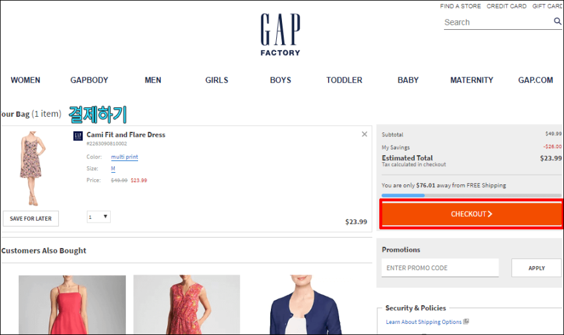Select item number #2263090810002
Viewport: 564px width, 335px height.
point(106,143)
